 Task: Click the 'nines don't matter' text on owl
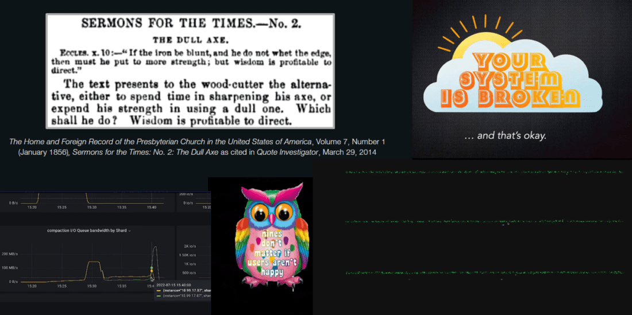tap(261, 252)
